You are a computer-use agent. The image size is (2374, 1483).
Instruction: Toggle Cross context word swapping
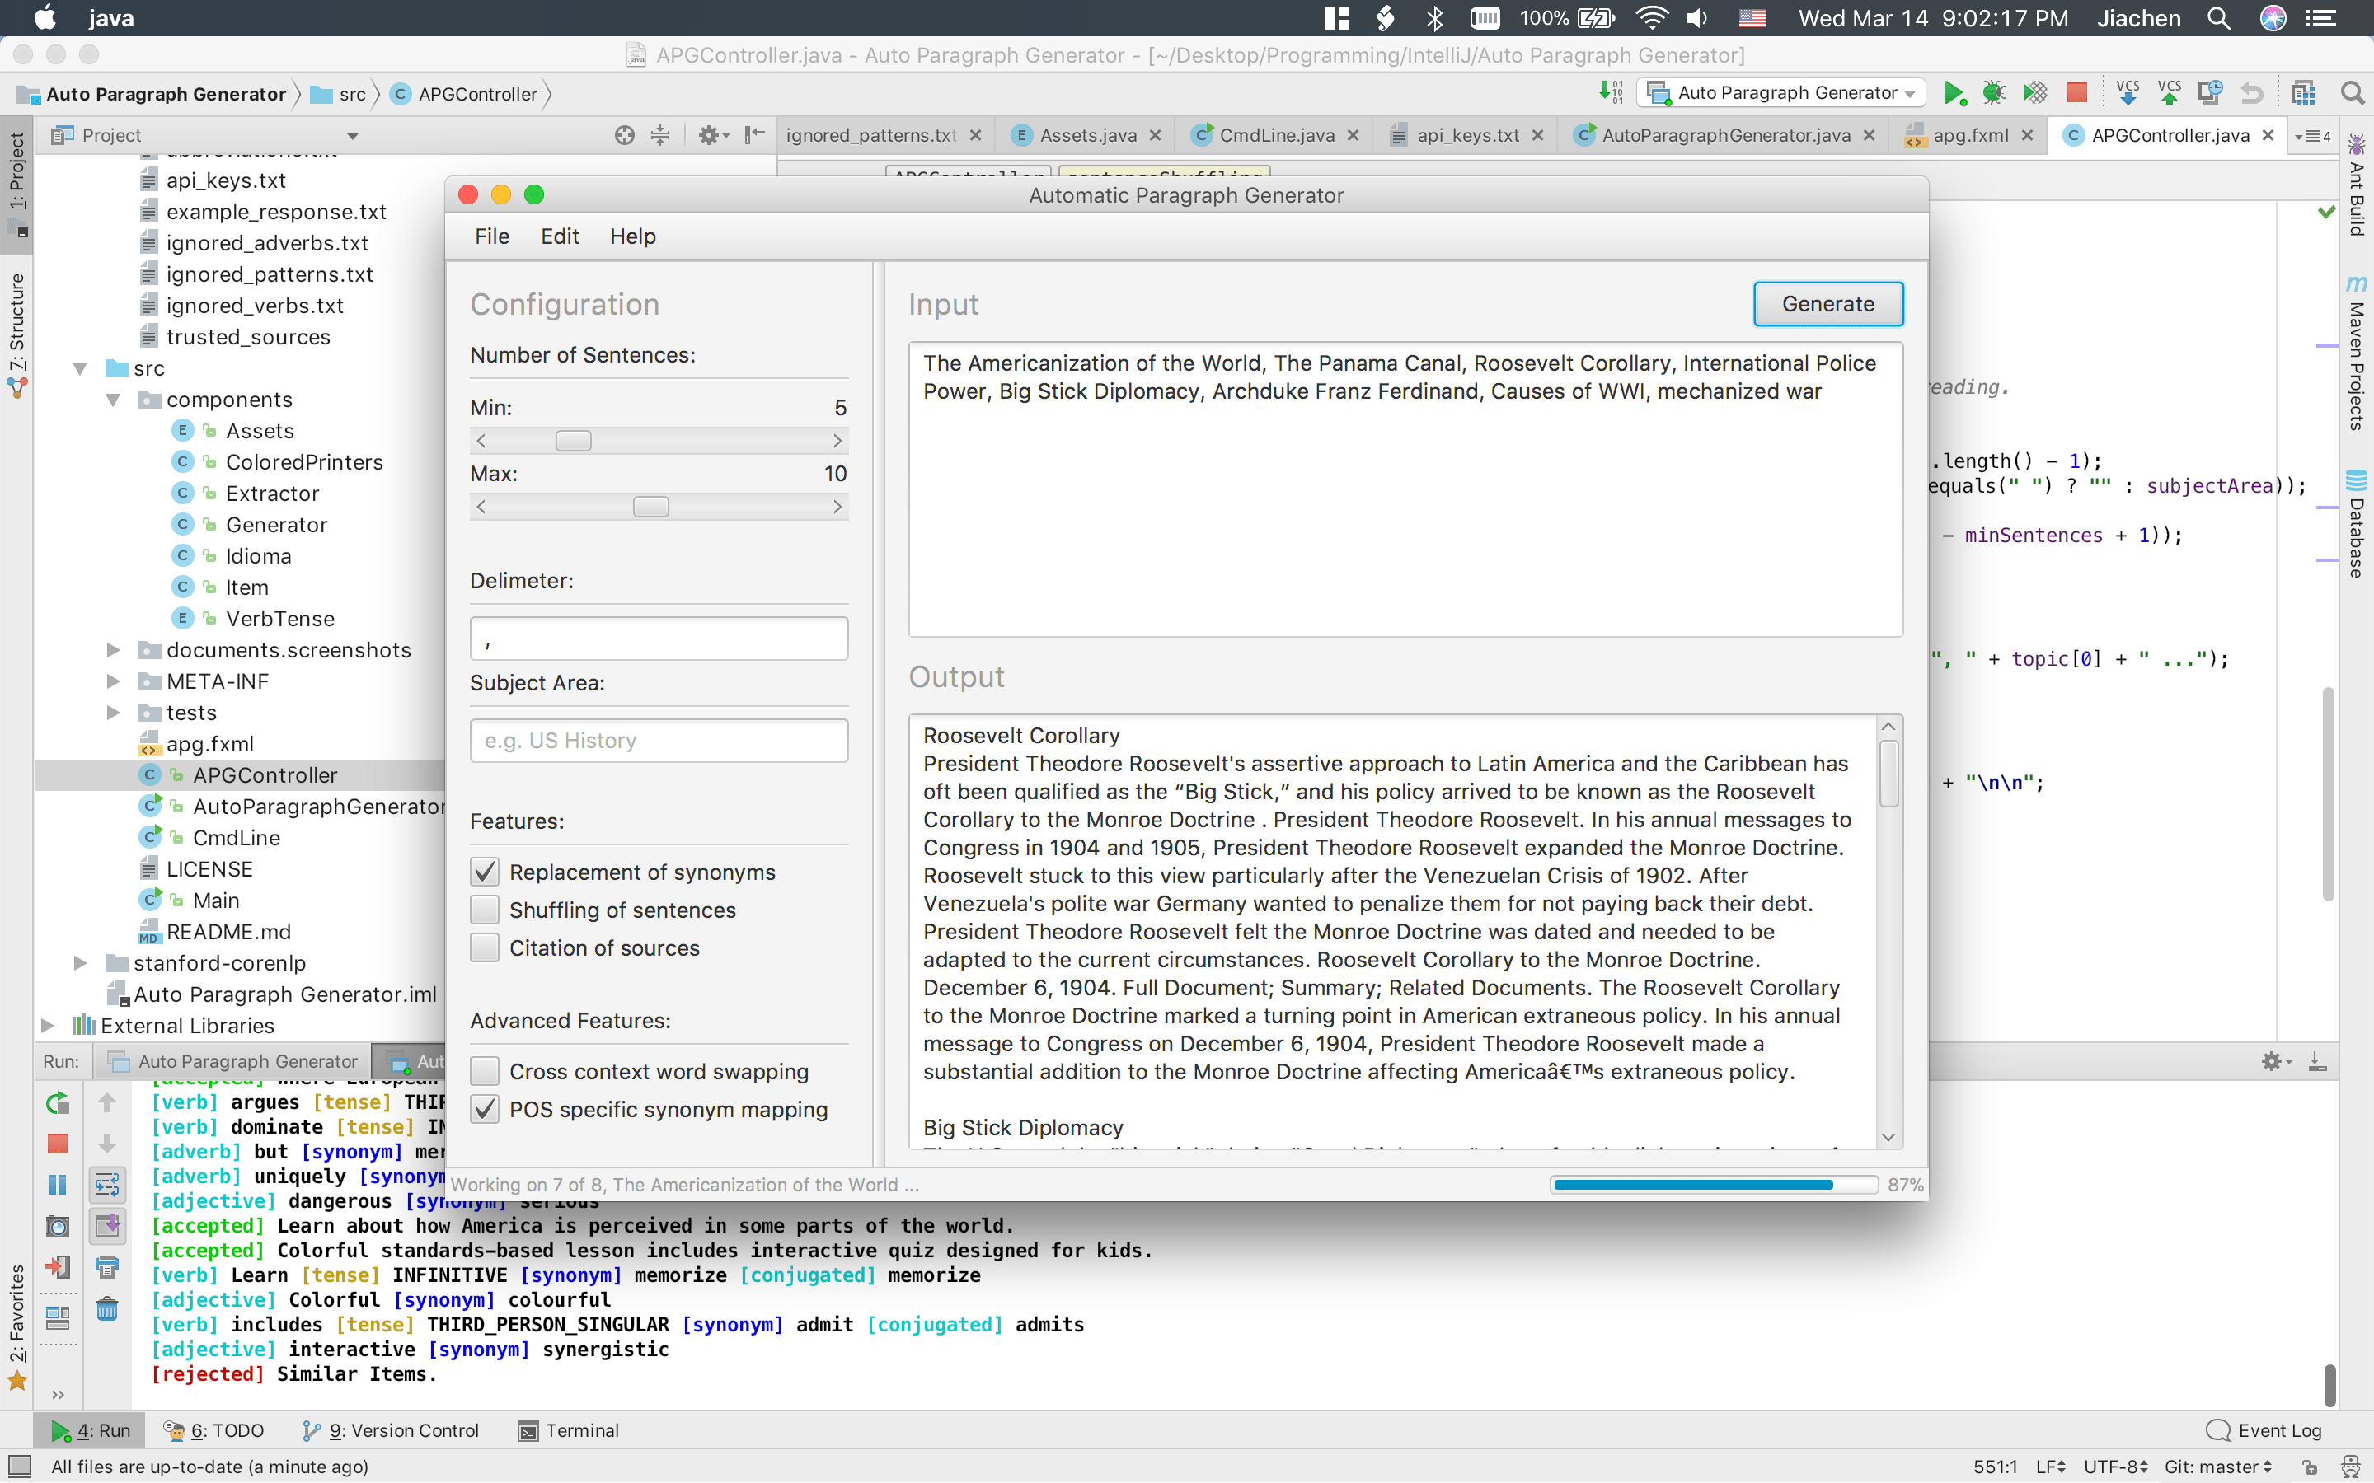point(485,1071)
